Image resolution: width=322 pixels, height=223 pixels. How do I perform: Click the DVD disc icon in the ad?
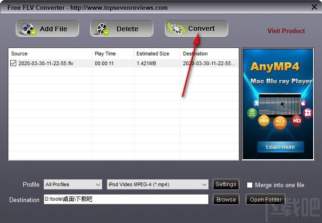pyautogui.click(x=264, y=121)
